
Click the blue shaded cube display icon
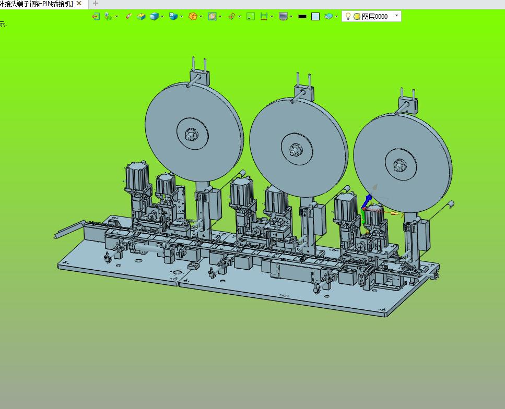[154, 17]
